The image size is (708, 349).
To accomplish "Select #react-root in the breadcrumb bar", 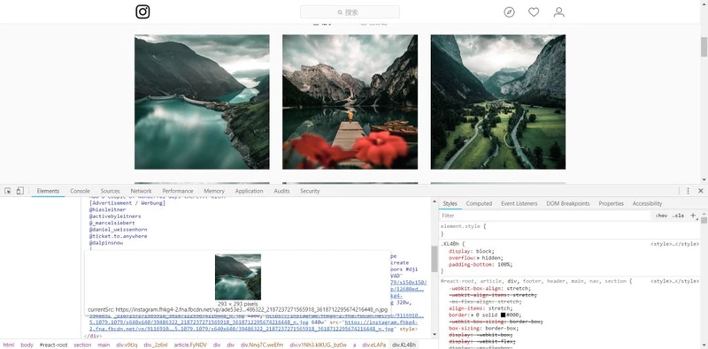I will click(54, 345).
